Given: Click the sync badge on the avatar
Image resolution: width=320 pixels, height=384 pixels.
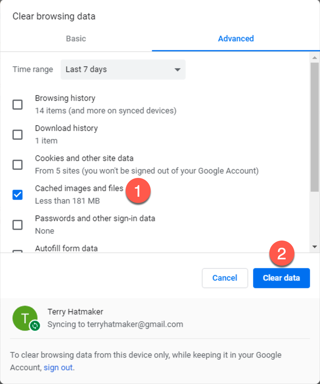Looking at the screenshot, I should tap(35, 326).
